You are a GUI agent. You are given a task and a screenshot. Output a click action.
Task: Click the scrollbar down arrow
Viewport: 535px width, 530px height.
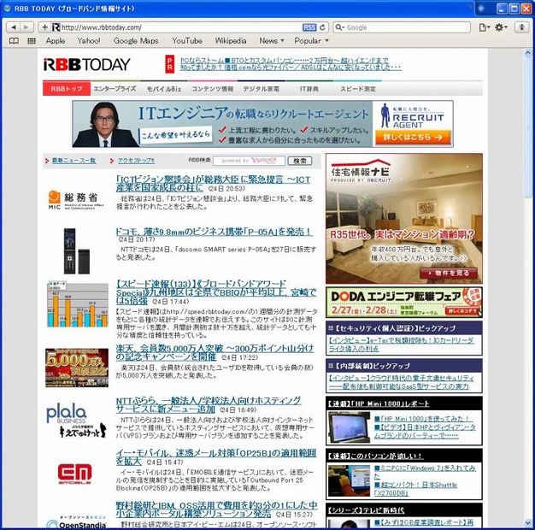coord(528,523)
